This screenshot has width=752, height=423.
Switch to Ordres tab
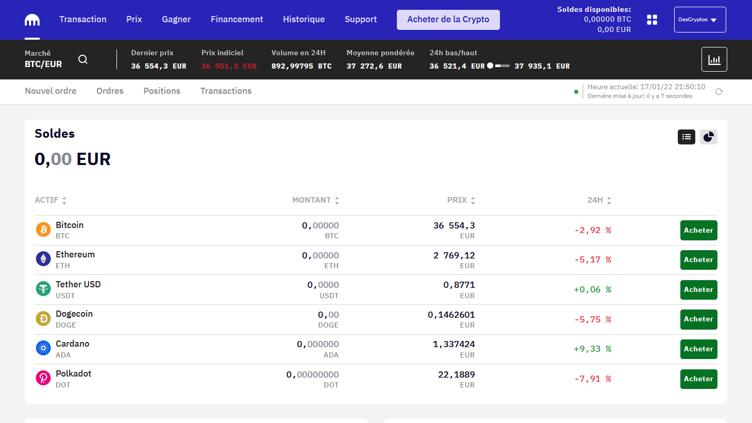pyautogui.click(x=110, y=91)
